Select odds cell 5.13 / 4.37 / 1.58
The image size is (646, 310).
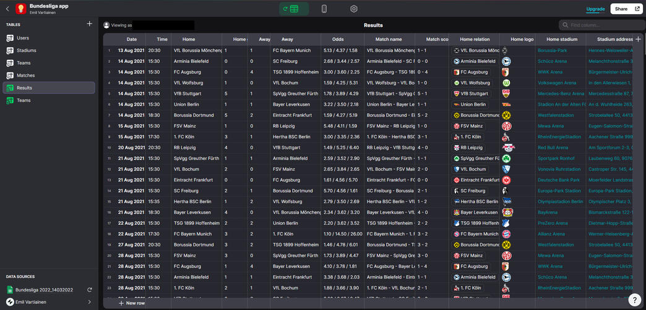[x=342, y=51]
